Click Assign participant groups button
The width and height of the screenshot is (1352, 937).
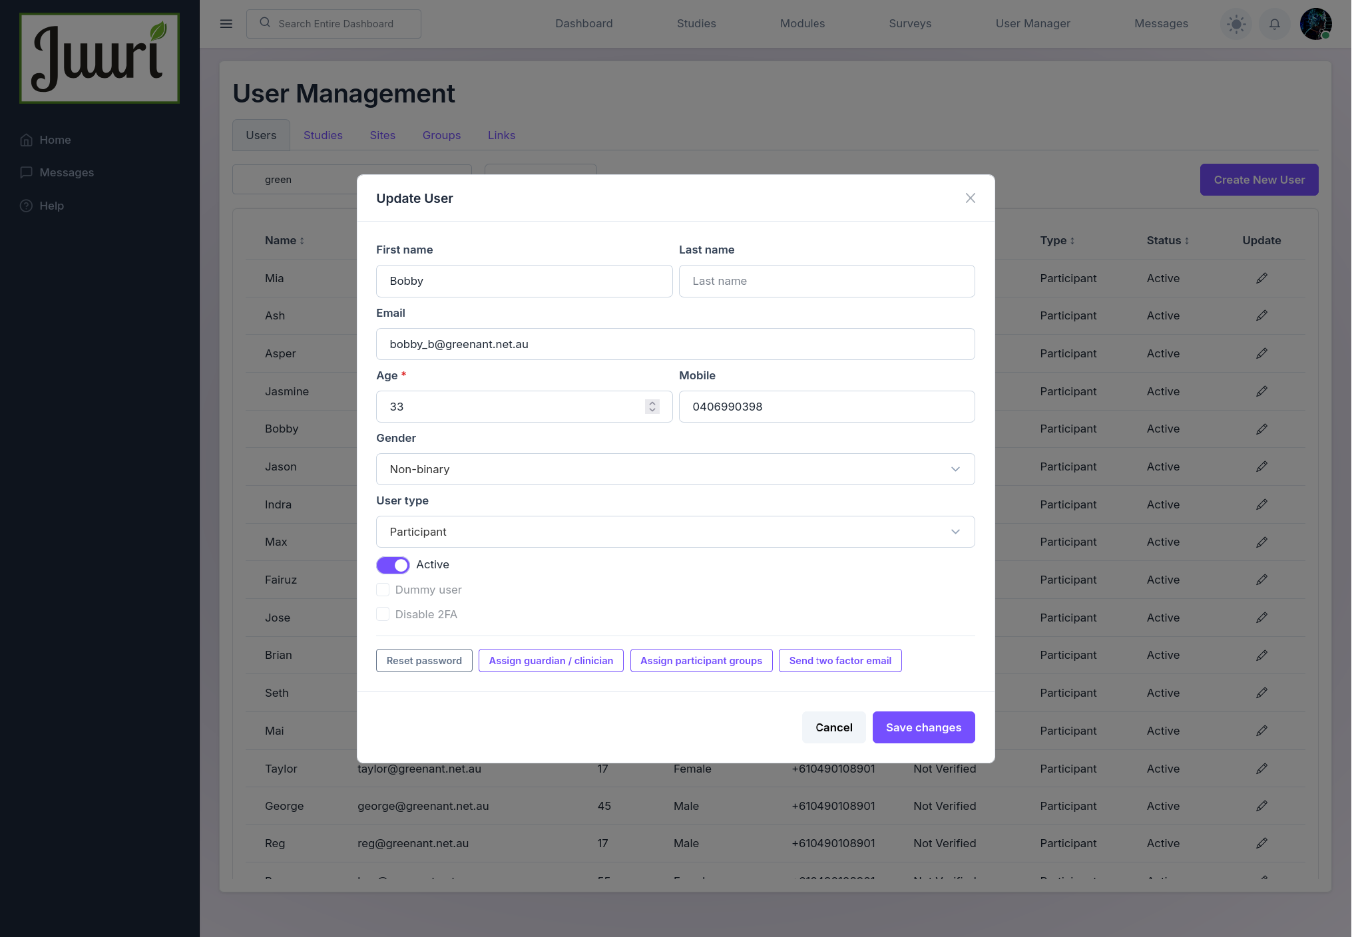(701, 661)
